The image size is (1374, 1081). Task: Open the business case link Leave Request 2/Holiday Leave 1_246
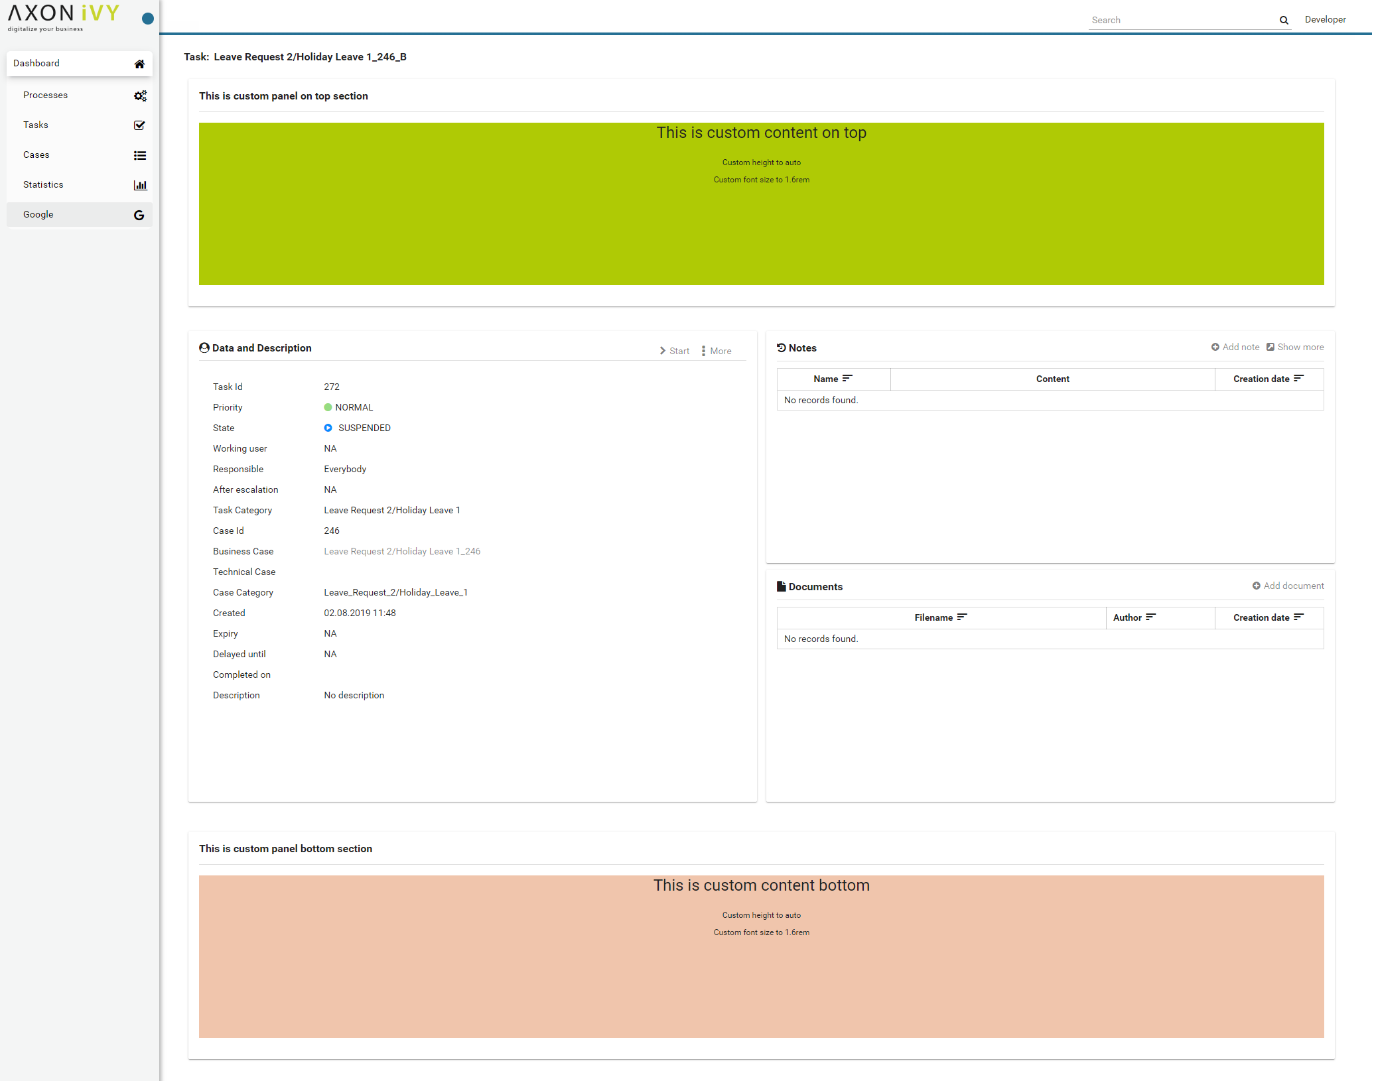pyautogui.click(x=402, y=551)
